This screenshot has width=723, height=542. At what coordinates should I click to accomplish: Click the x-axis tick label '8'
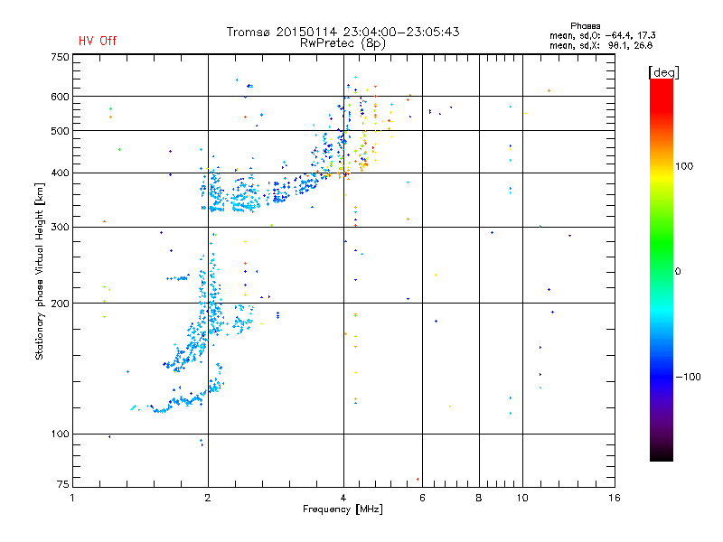(479, 498)
